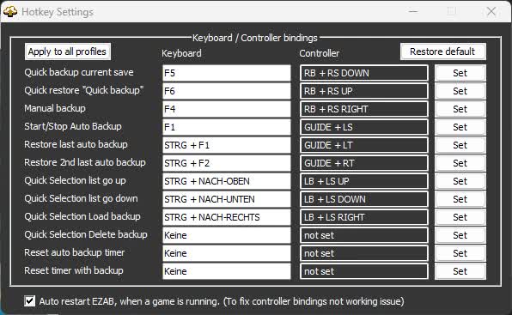Click Apply to all profiles button
The image size is (512, 315).
(x=68, y=51)
